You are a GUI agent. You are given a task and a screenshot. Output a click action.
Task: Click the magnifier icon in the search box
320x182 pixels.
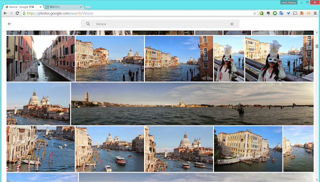point(88,24)
